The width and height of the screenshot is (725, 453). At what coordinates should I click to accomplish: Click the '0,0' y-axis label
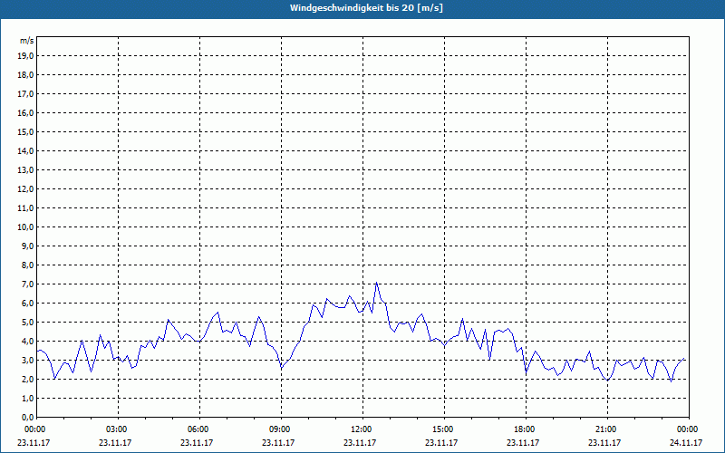(27, 418)
